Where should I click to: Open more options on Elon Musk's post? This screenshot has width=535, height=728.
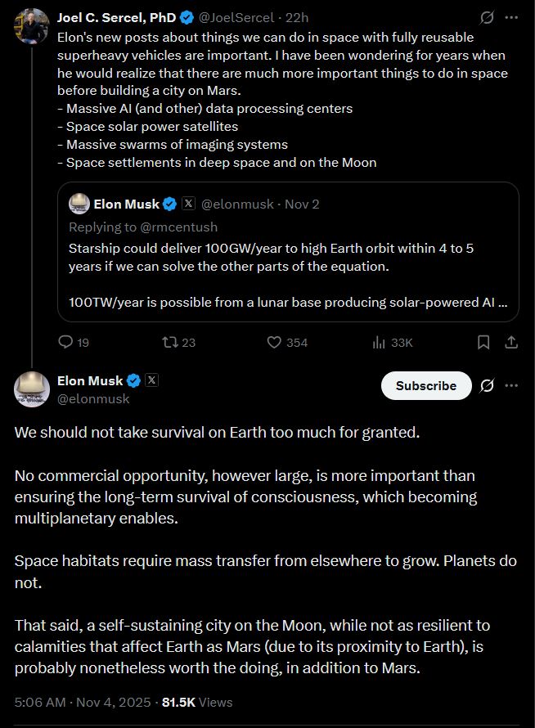pyautogui.click(x=511, y=385)
